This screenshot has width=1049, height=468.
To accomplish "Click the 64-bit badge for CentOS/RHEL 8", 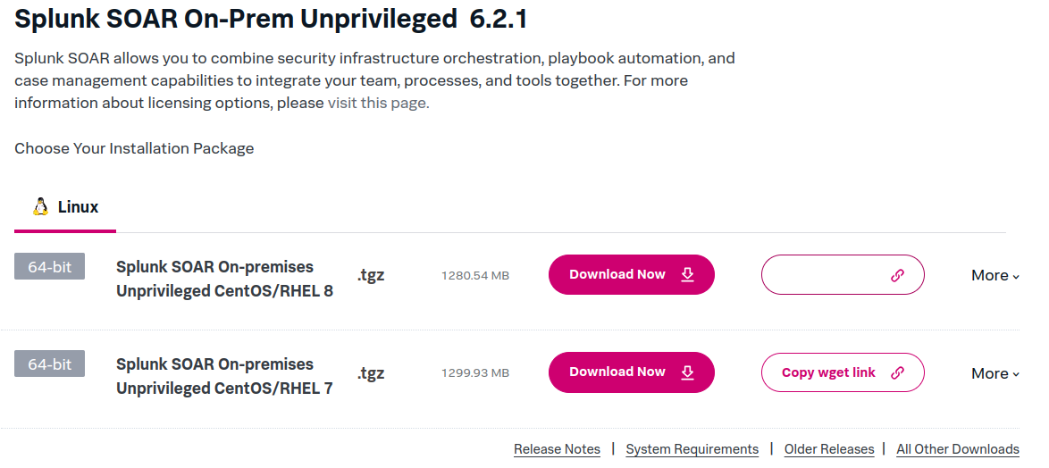I will pyautogui.click(x=49, y=266).
